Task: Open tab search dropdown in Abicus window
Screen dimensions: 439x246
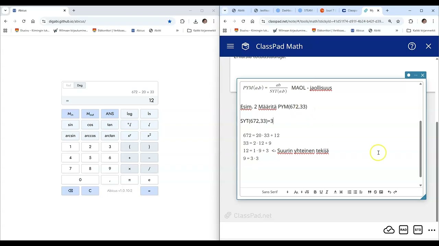Action: coord(5,11)
